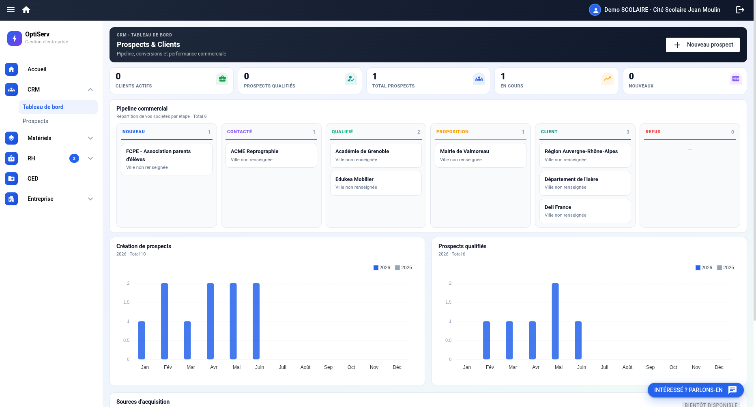The width and height of the screenshot is (756, 407).
Task: Click the Accueil sidebar icon
Action: (11, 69)
